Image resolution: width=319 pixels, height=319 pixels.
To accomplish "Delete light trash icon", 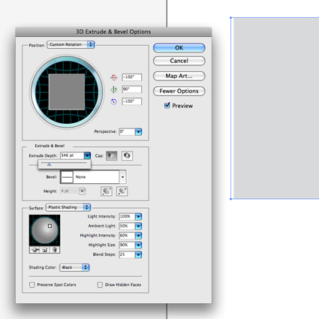I will (x=55, y=250).
